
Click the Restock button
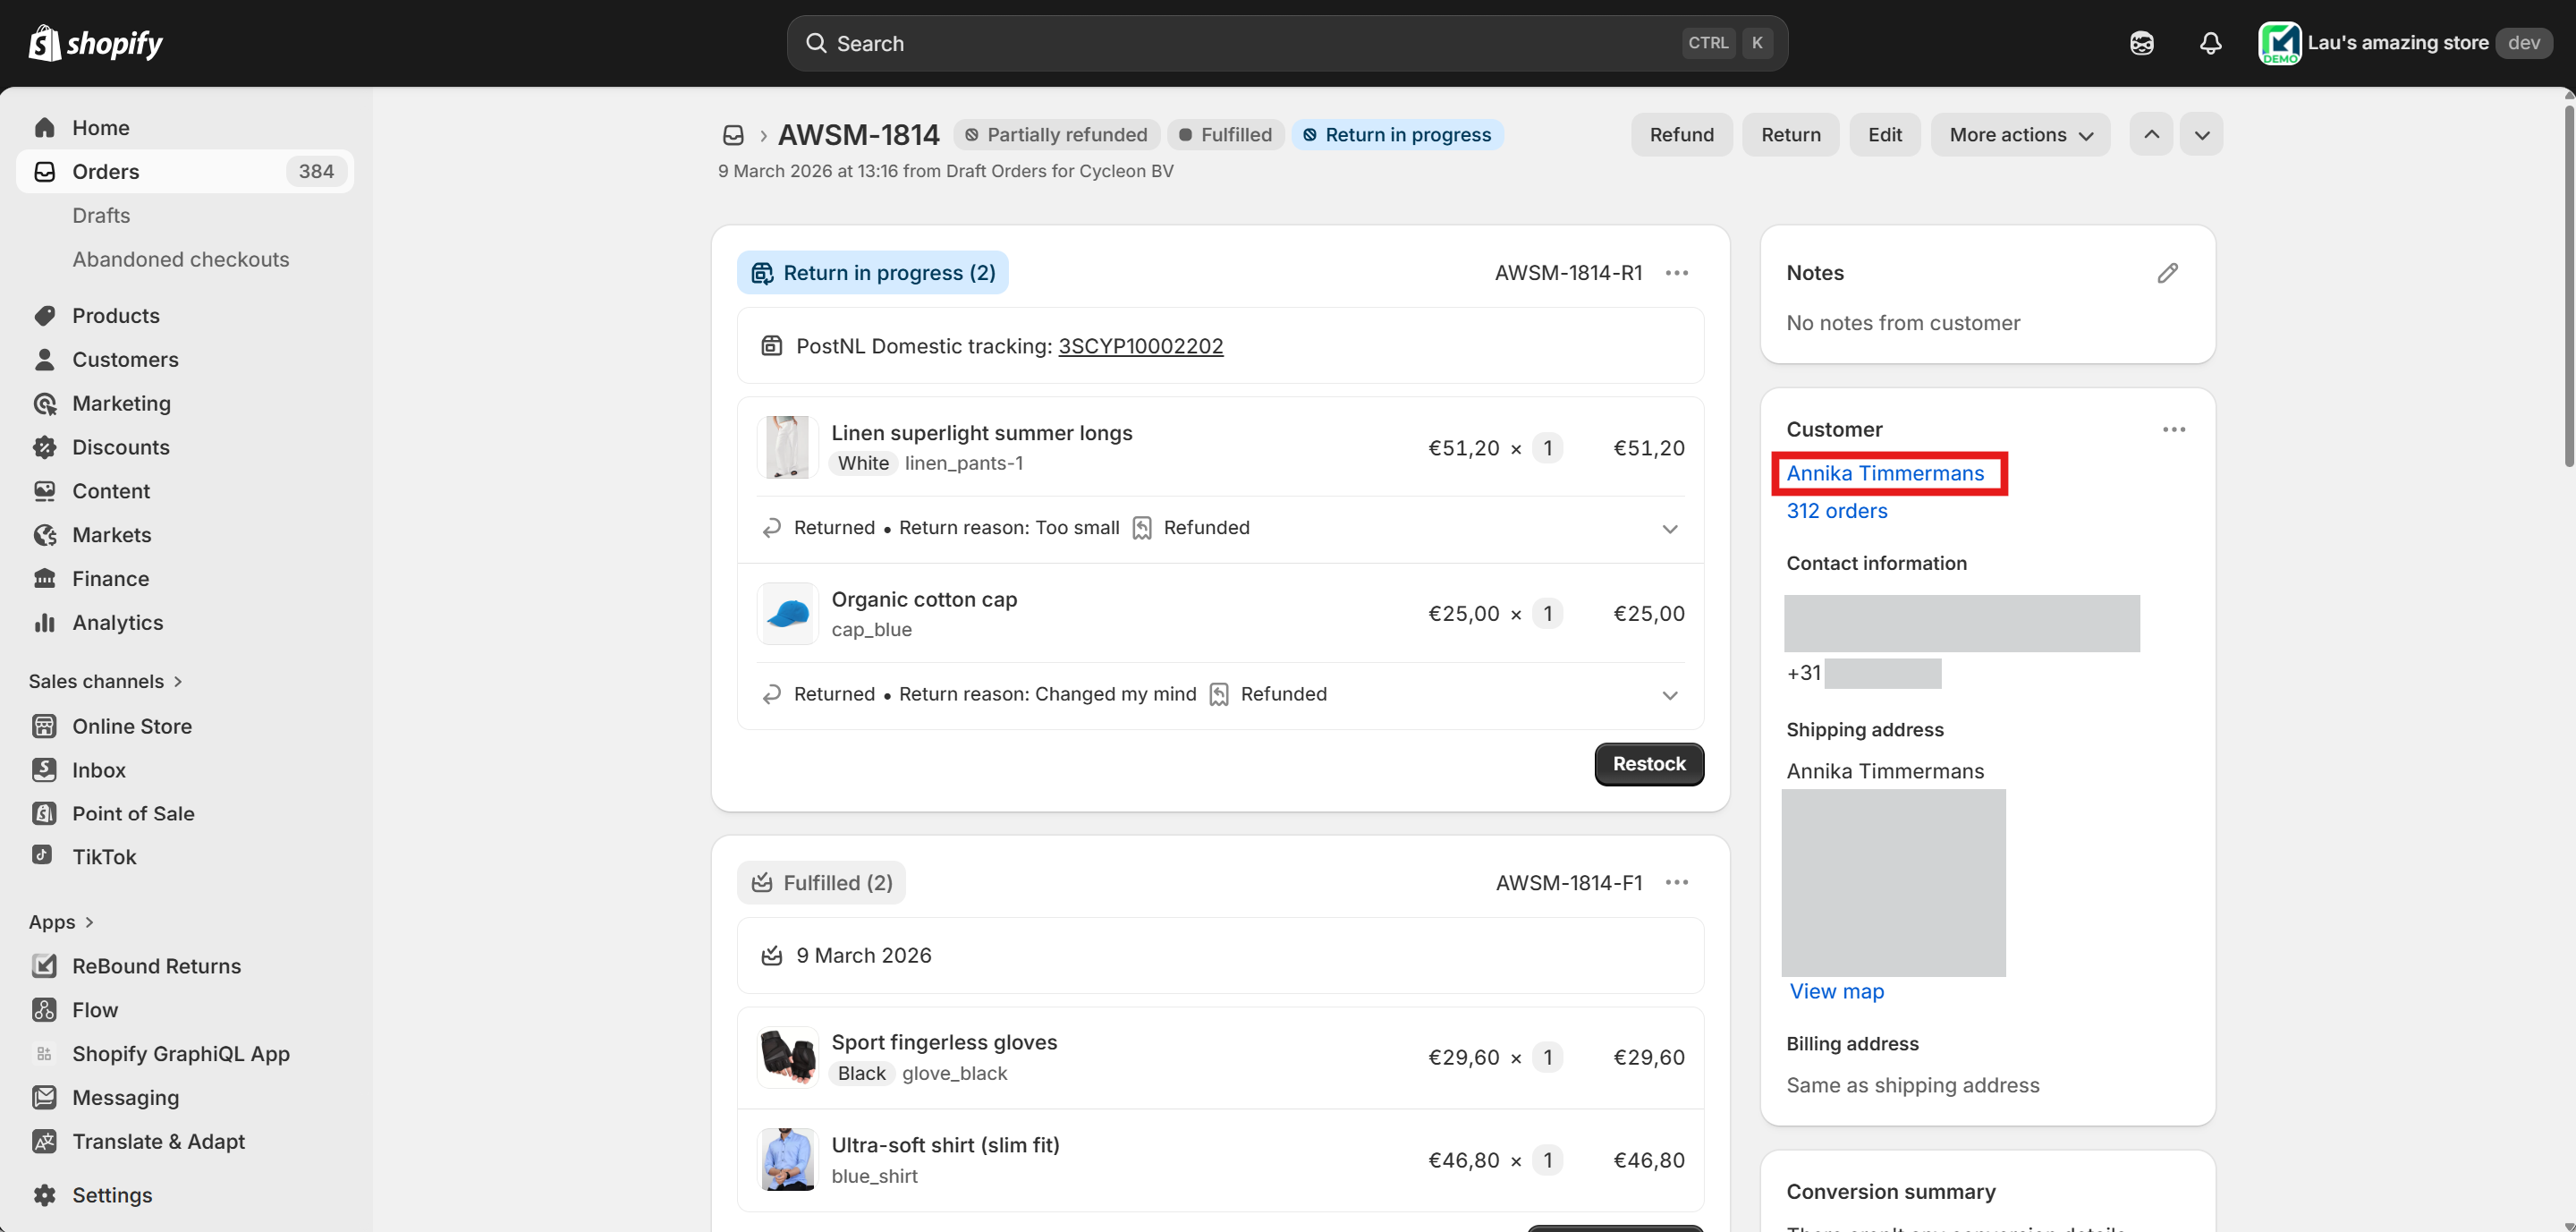(1648, 764)
